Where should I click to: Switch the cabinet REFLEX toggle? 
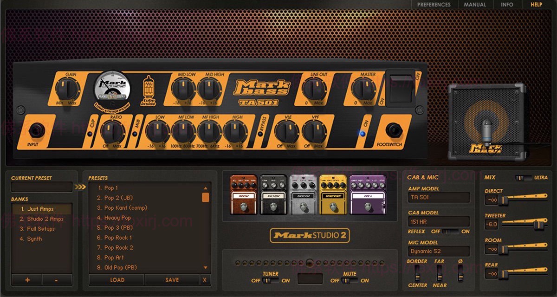[x=450, y=231]
